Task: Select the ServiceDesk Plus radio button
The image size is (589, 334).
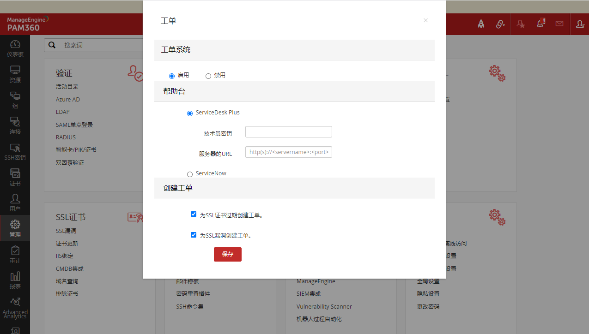Action: (190, 113)
